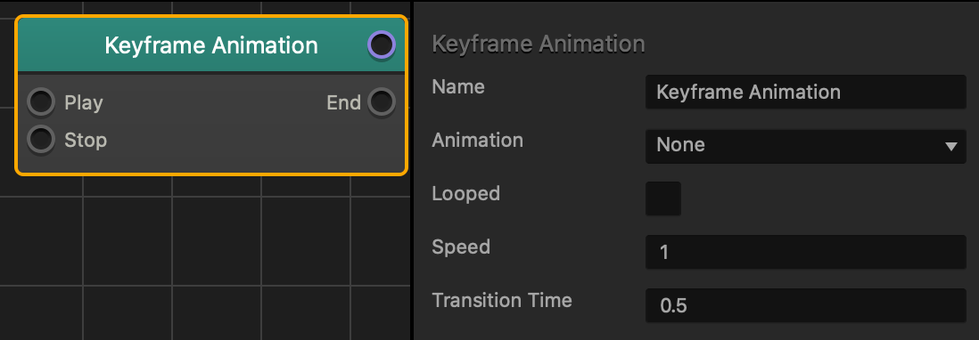Click the Play input port circle
This screenshot has width=979, height=340.
41,102
